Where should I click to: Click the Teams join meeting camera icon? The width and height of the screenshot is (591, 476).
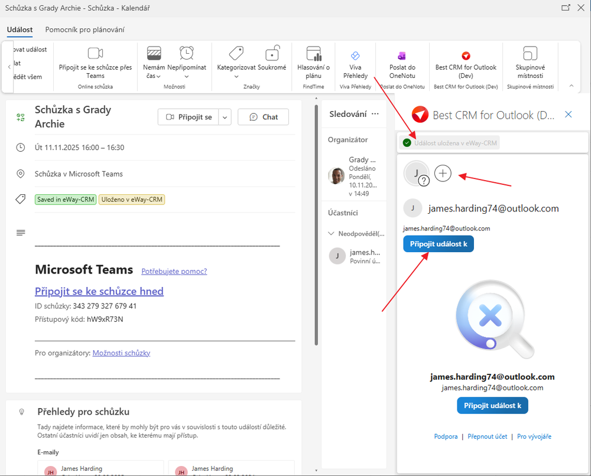point(95,54)
